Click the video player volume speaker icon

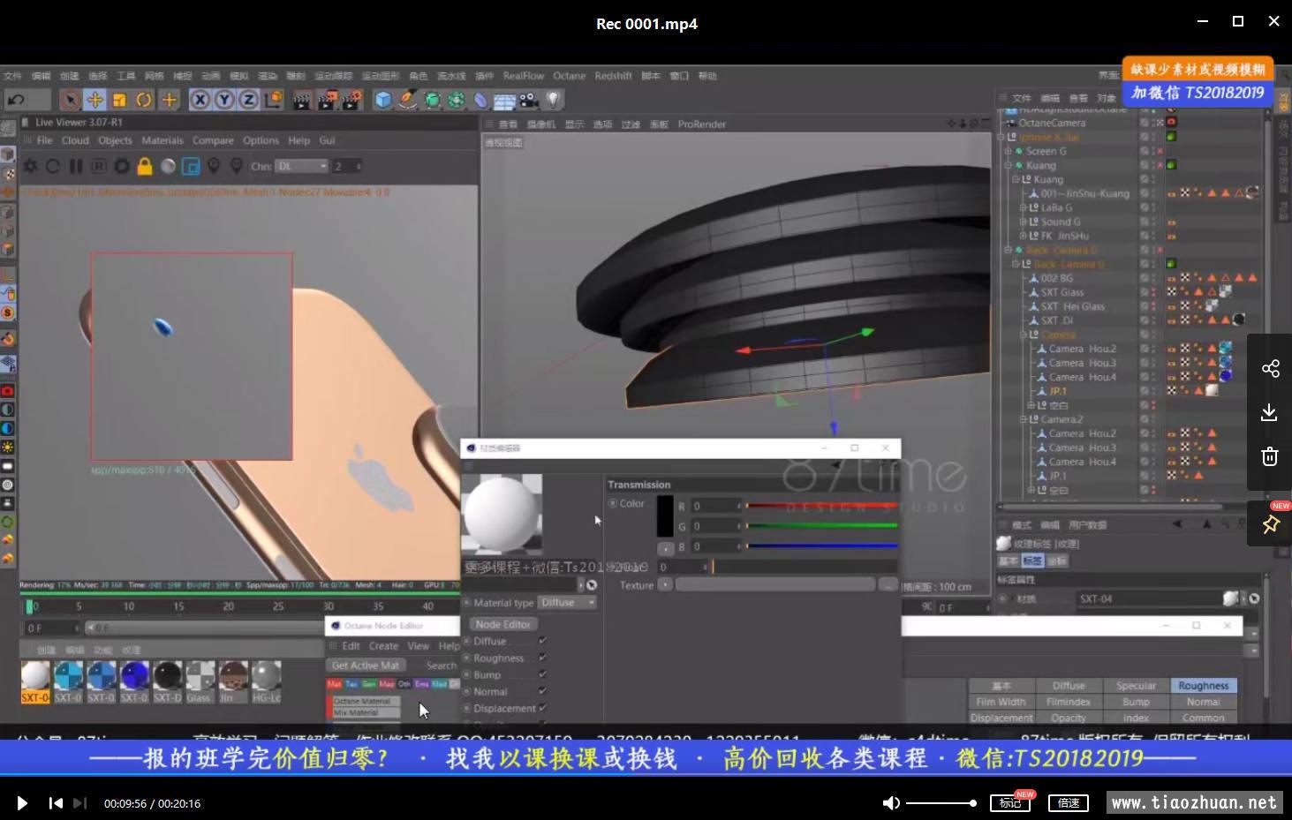click(x=891, y=803)
